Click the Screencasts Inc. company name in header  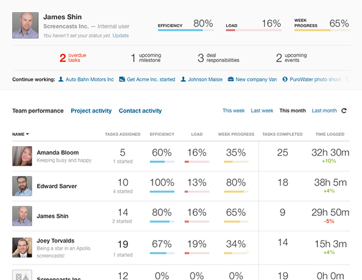(66, 27)
